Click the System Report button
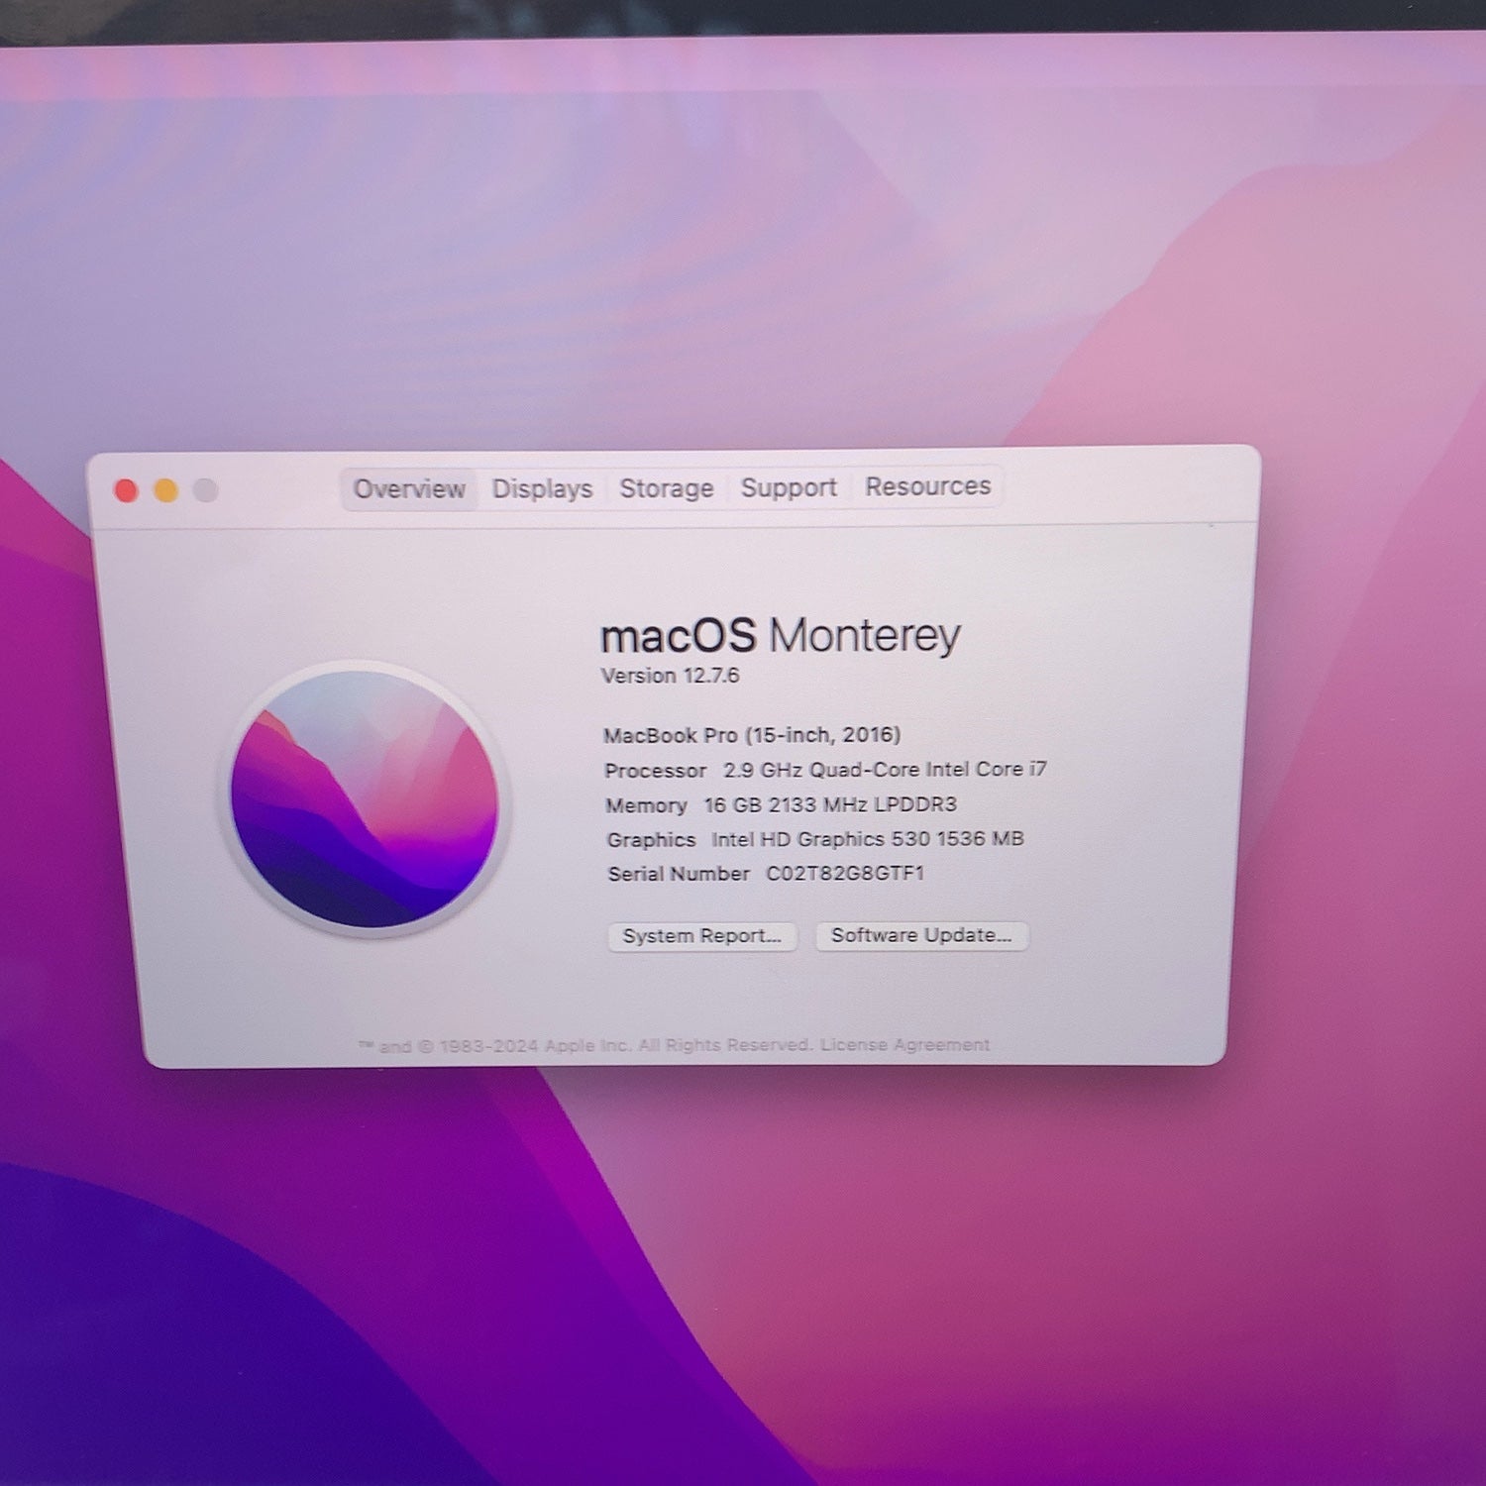The image size is (1486, 1486). click(702, 936)
